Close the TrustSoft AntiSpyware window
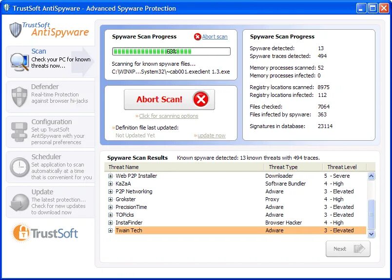 pyautogui.click(x=384, y=8)
